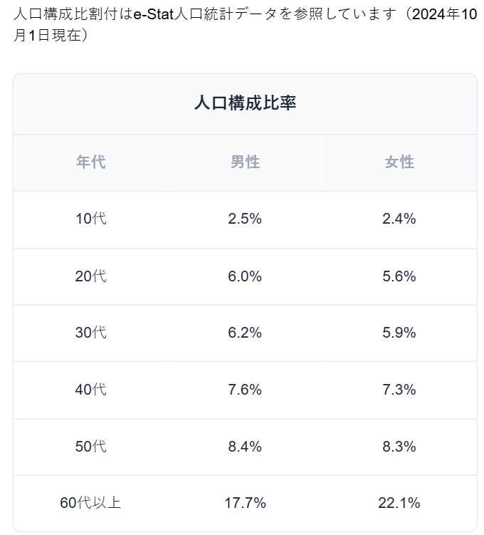Click the 8.3% female value for 50代
This screenshot has height=535, width=484.
(399, 447)
